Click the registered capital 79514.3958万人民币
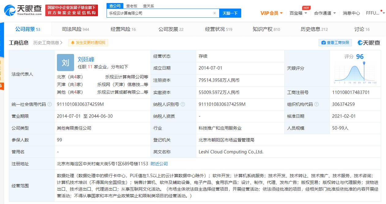Screen dimensions: 386x204 pos(219,80)
